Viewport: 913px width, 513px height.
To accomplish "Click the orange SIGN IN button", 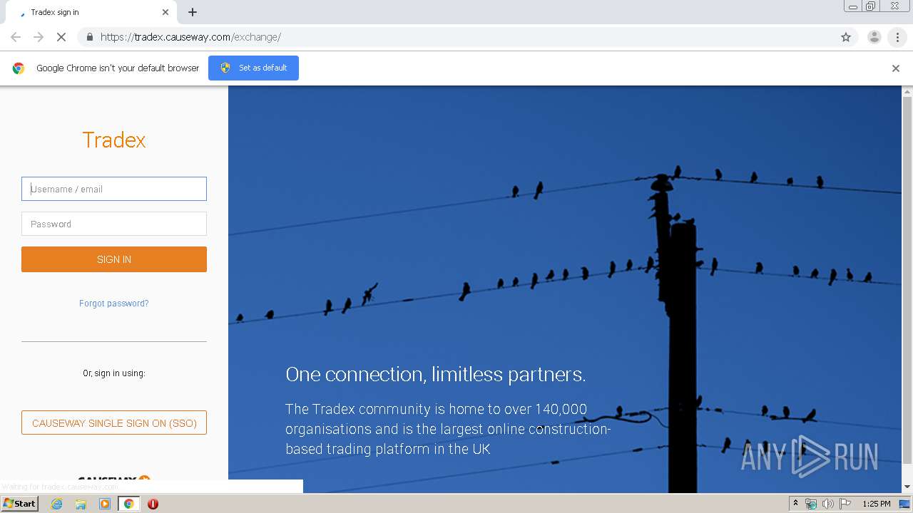I will pyautogui.click(x=114, y=259).
